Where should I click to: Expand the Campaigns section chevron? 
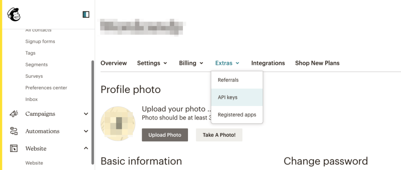point(86,114)
